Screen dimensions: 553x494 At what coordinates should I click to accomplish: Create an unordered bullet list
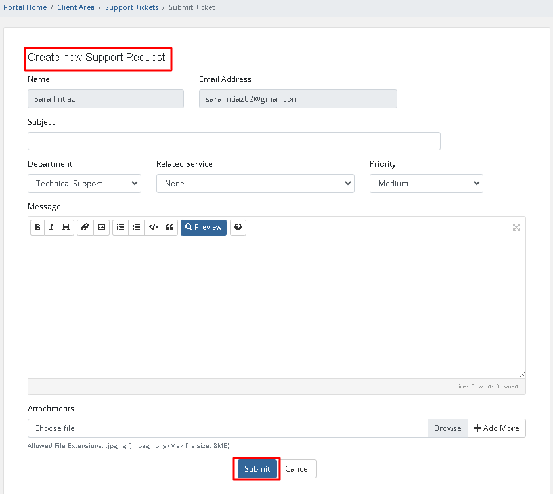(x=120, y=228)
